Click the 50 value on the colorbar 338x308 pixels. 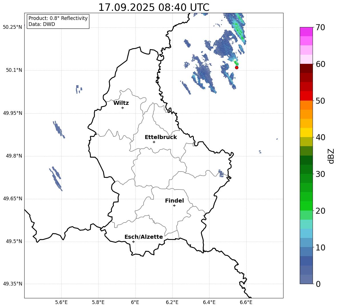point(320,101)
